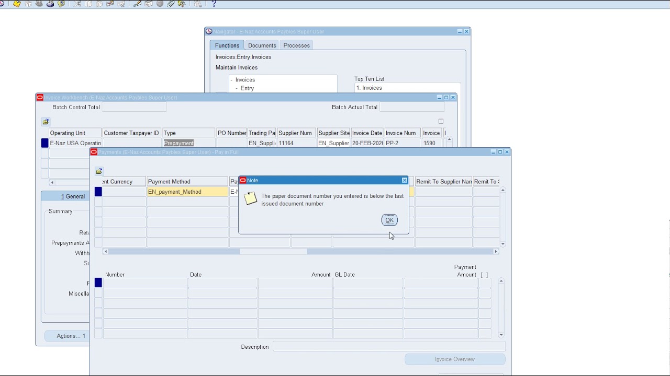This screenshot has height=376, width=670.
Task: Close the Note dialog with X
Action: coord(404,180)
